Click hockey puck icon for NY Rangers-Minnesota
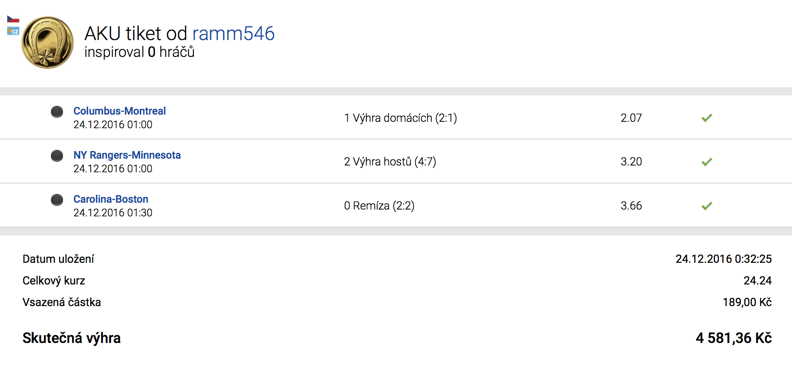 [x=57, y=156]
